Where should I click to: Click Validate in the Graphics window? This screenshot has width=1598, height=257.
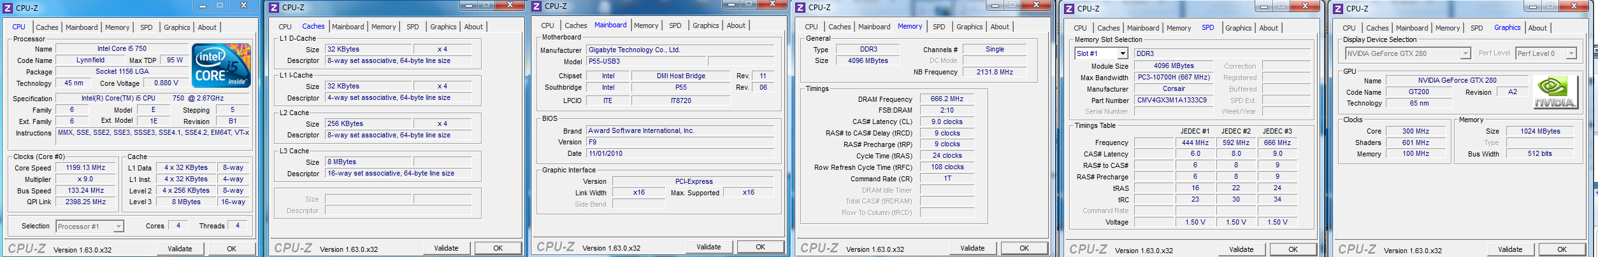pos(1510,249)
